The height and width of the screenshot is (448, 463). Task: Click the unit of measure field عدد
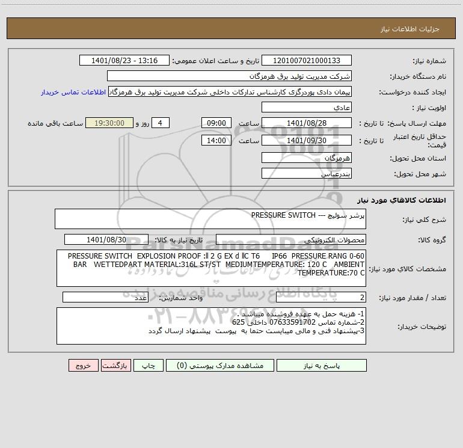[105, 298]
